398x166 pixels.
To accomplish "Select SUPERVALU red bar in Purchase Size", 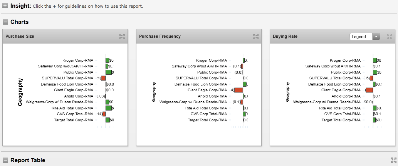I will click(103, 78).
